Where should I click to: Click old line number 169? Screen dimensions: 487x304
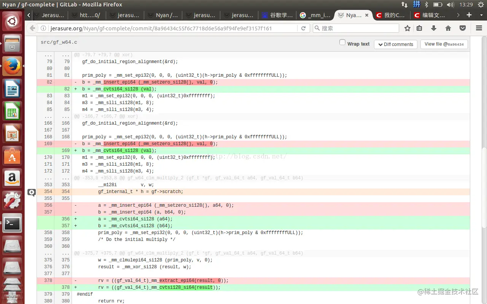tap(48, 144)
